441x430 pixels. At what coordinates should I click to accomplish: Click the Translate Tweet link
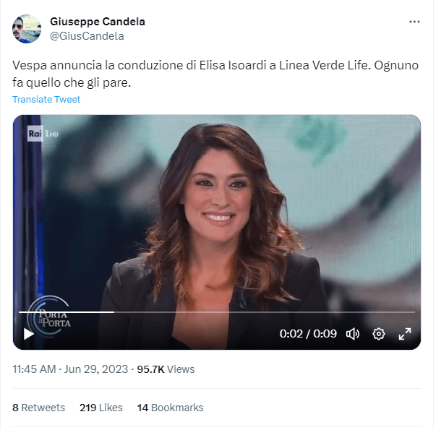[46, 99]
